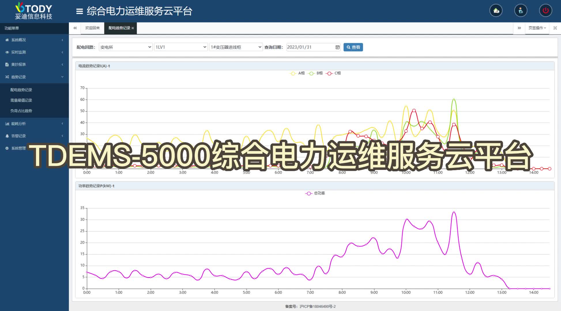
Task: Click the 趋势记录 shuffle icon
Action: pos(7,77)
